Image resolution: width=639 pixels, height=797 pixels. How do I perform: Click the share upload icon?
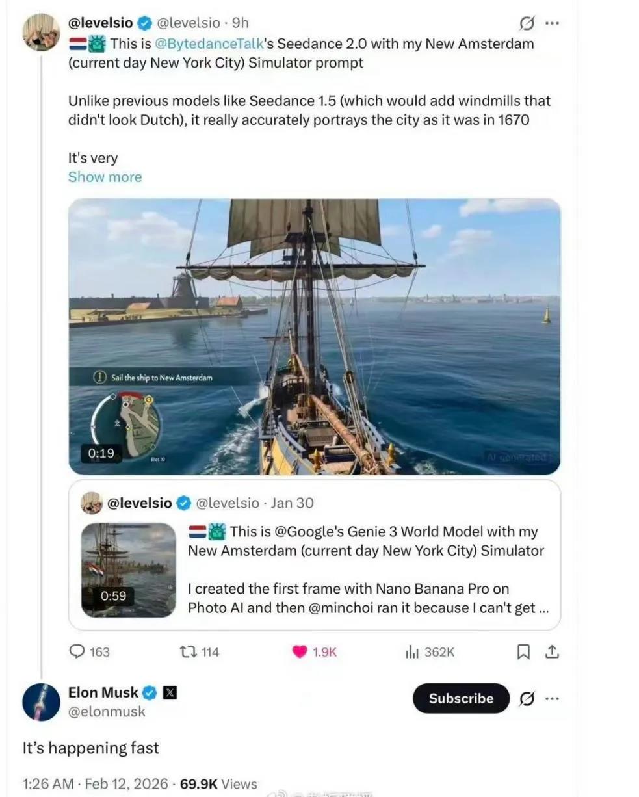coord(552,651)
